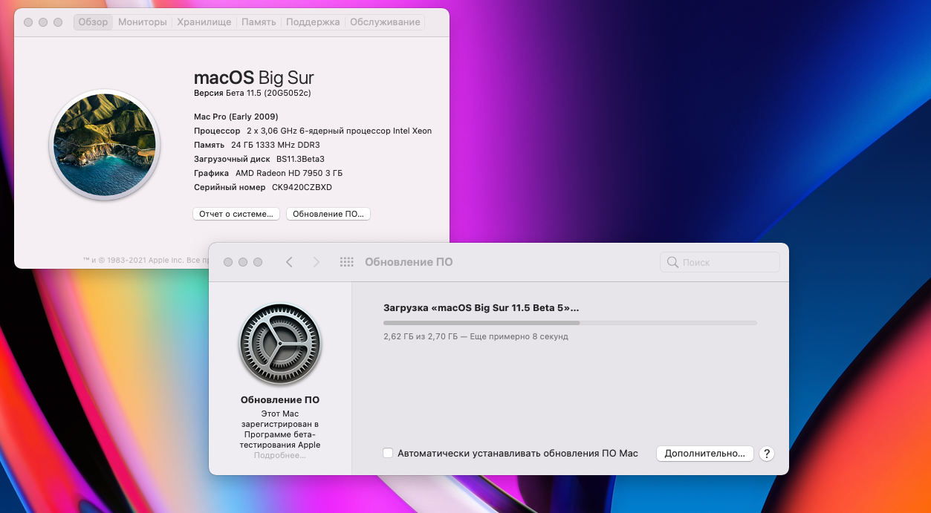Click the macOS Big Sur title text

click(x=253, y=77)
